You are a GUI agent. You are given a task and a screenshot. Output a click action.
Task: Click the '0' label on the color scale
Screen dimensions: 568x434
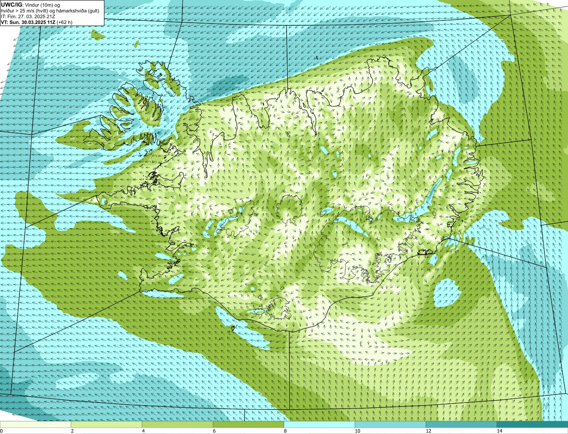[1, 431]
